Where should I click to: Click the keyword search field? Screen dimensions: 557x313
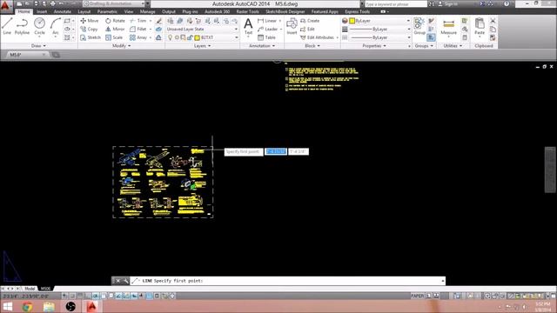pyautogui.click(x=396, y=3)
